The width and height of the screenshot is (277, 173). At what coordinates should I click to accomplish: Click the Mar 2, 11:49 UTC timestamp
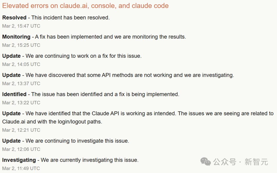pos(21,168)
